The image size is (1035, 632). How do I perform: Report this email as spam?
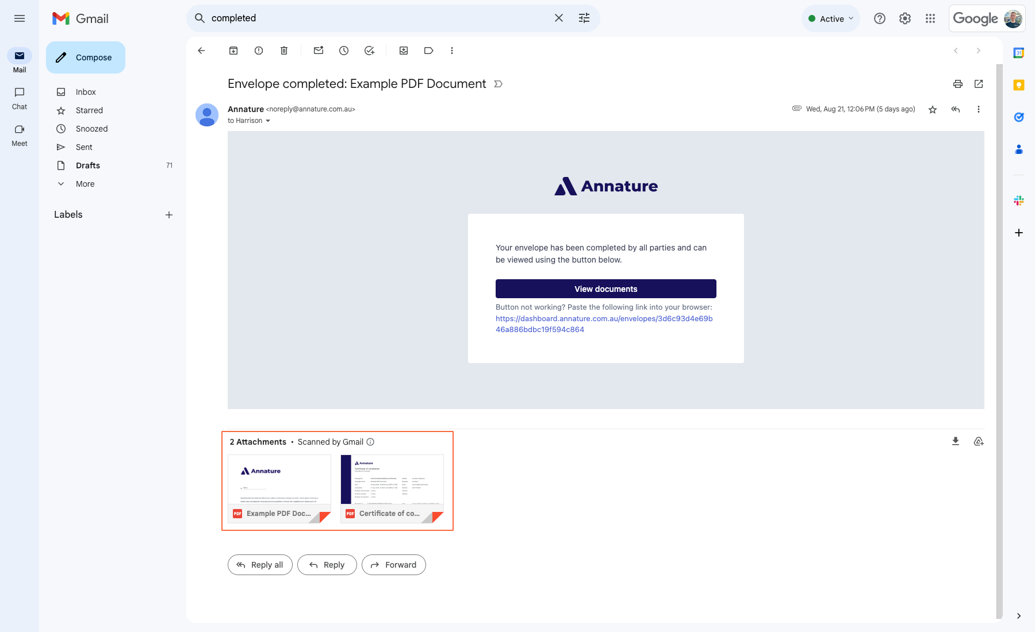pos(259,51)
